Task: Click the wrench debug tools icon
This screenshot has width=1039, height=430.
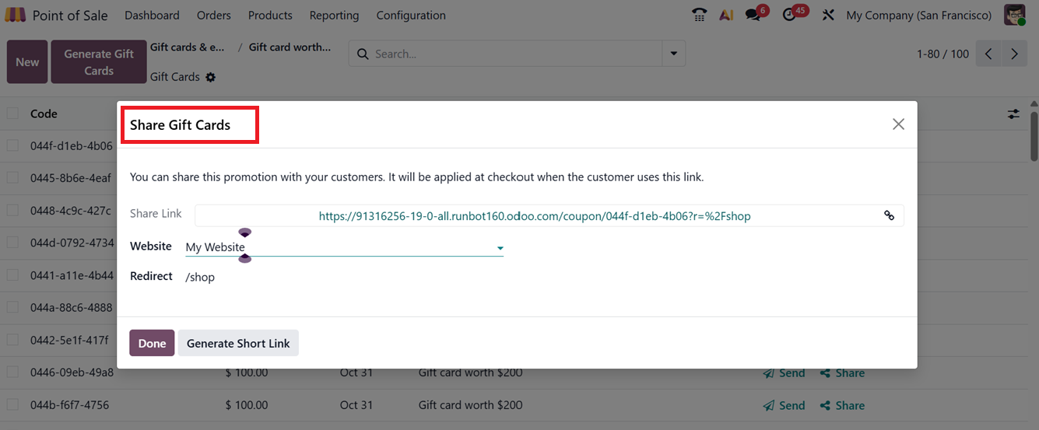Action: click(828, 16)
